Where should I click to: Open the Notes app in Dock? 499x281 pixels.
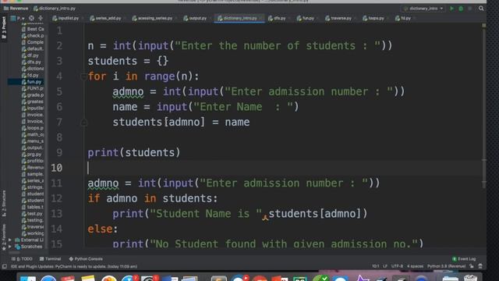[88, 279]
